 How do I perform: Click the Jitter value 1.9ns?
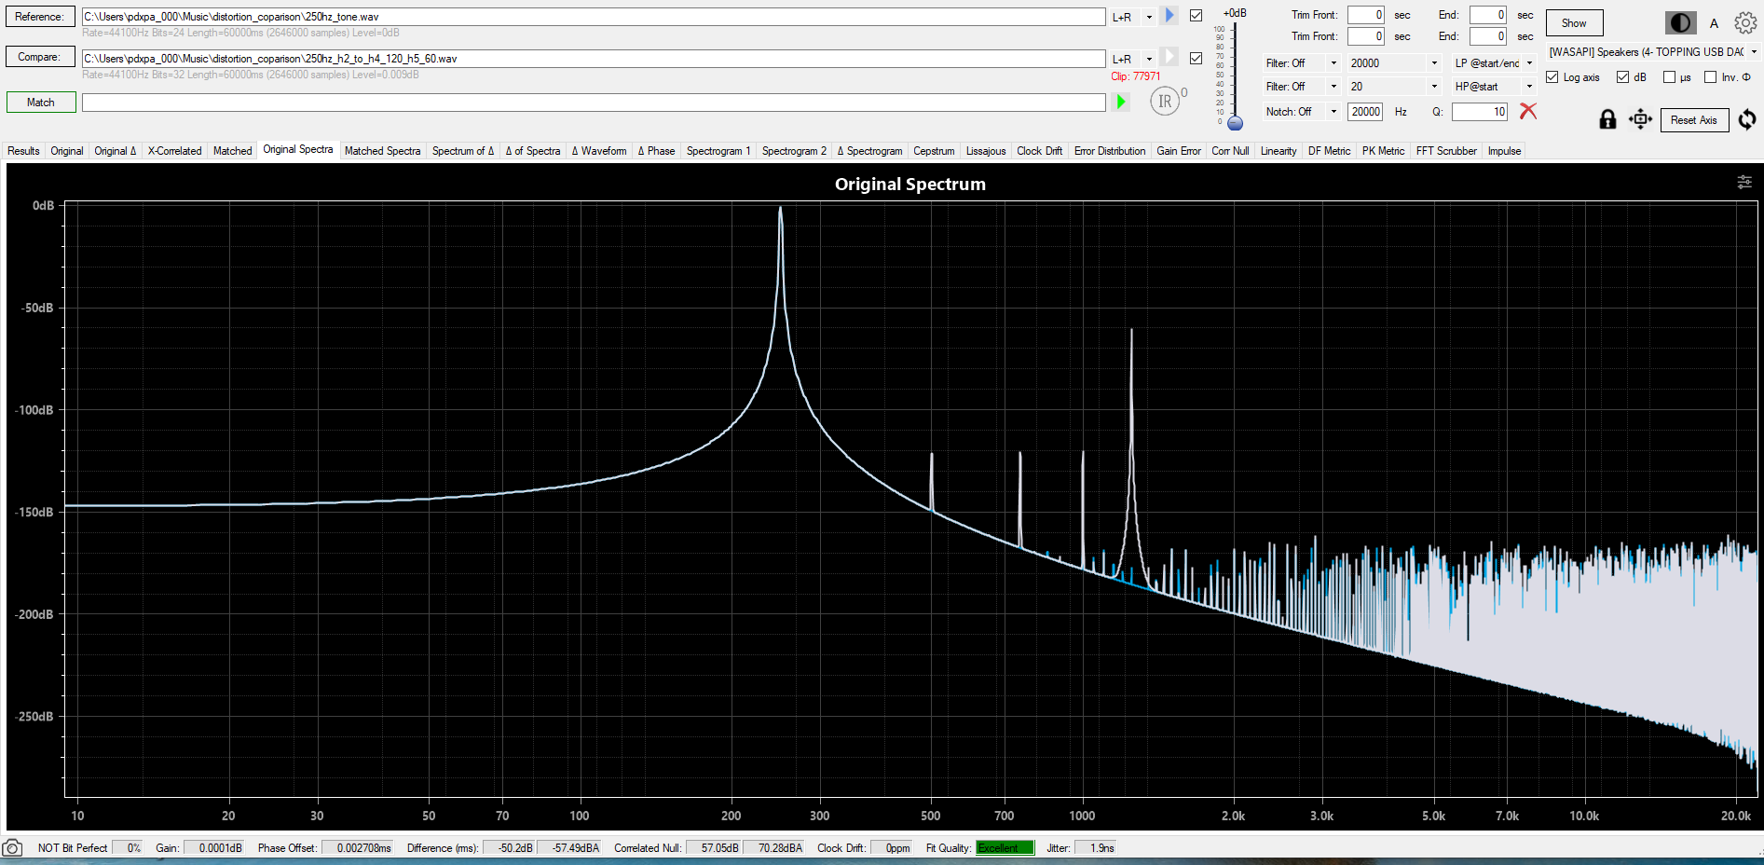(x=1096, y=848)
